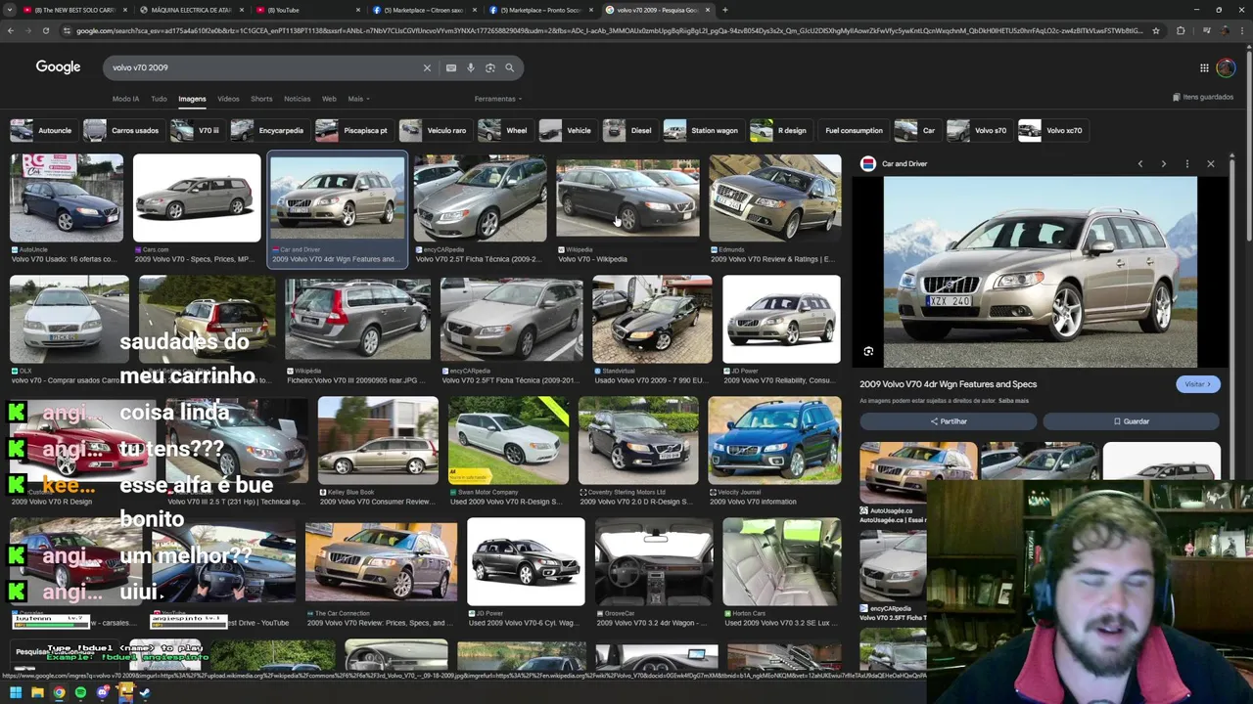
Task: Close the image preview panel
Action: (x=1210, y=163)
